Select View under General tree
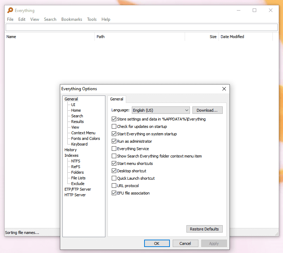283x253 pixels. (75, 127)
